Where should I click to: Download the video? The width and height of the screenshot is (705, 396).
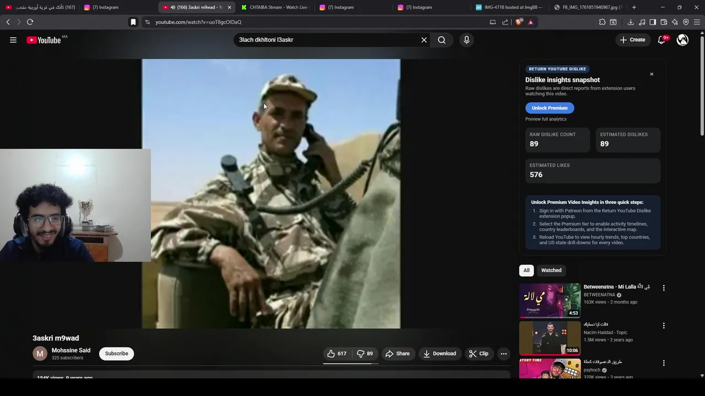click(x=440, y=354)
